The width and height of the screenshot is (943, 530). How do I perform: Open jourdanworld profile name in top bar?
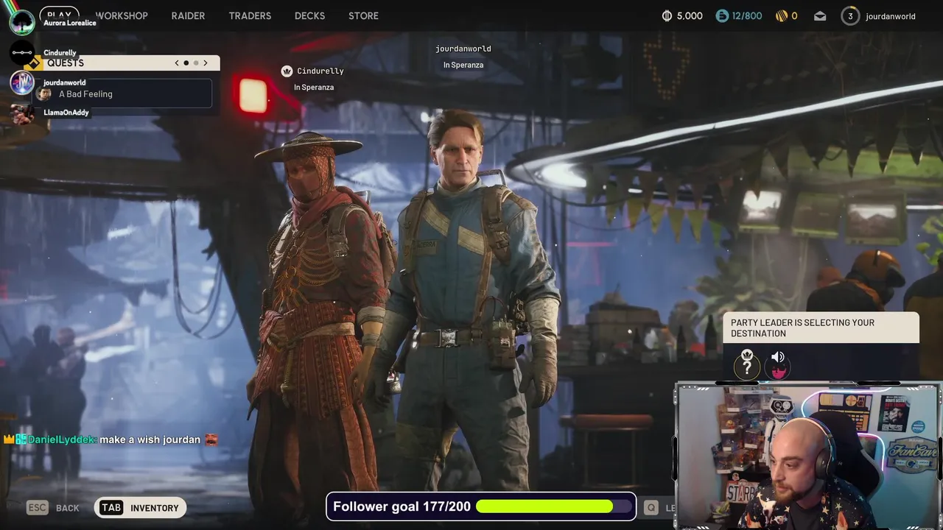click(x=891, y=15)
